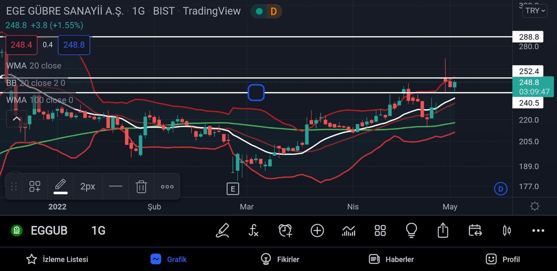
Task: Open the drawing tools pencil icon
Action: [223, 230]
